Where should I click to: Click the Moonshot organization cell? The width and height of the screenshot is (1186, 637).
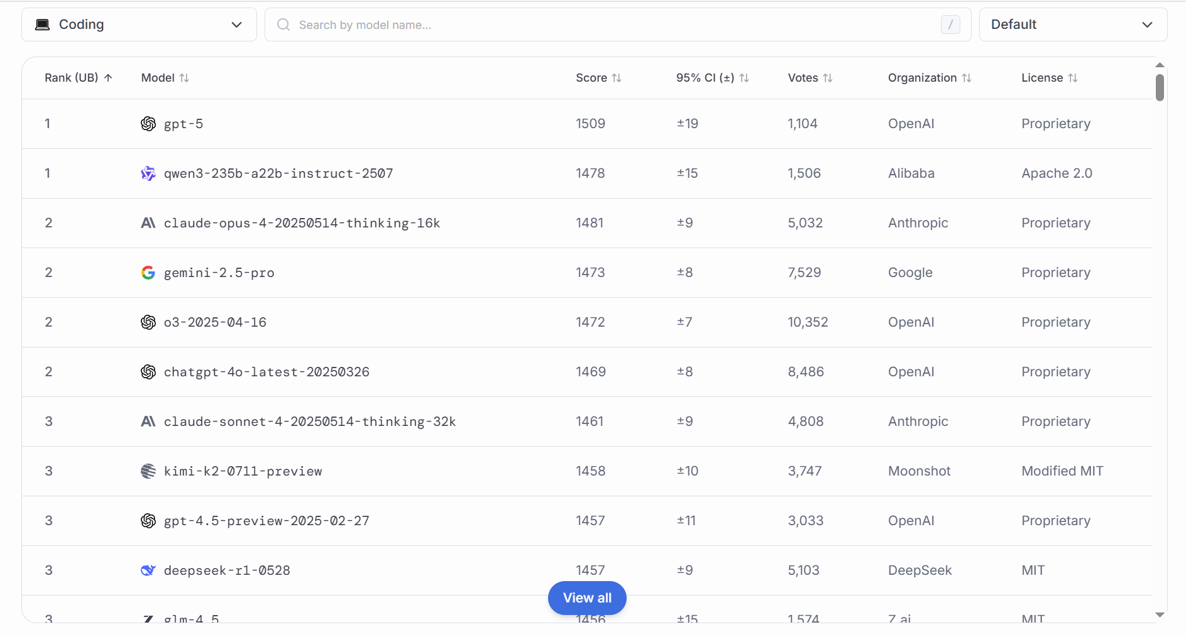(x=920, y=471)
